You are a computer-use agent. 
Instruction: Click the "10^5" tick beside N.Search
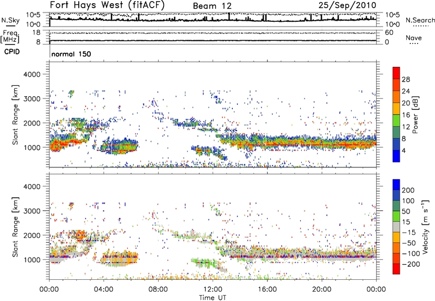(393, 15)
